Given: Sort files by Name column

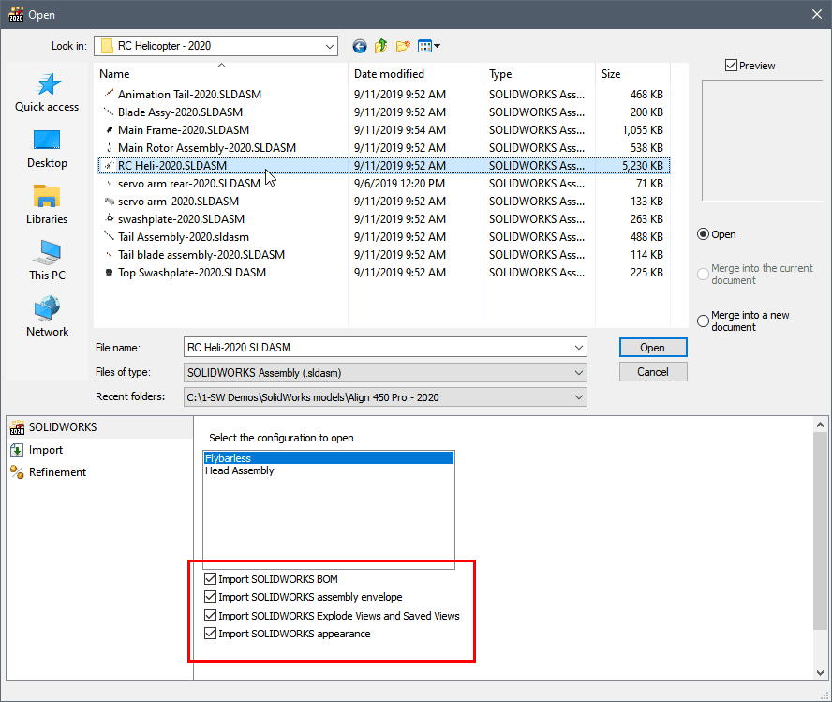Looking at the screenshot, I should coord(221,74).
